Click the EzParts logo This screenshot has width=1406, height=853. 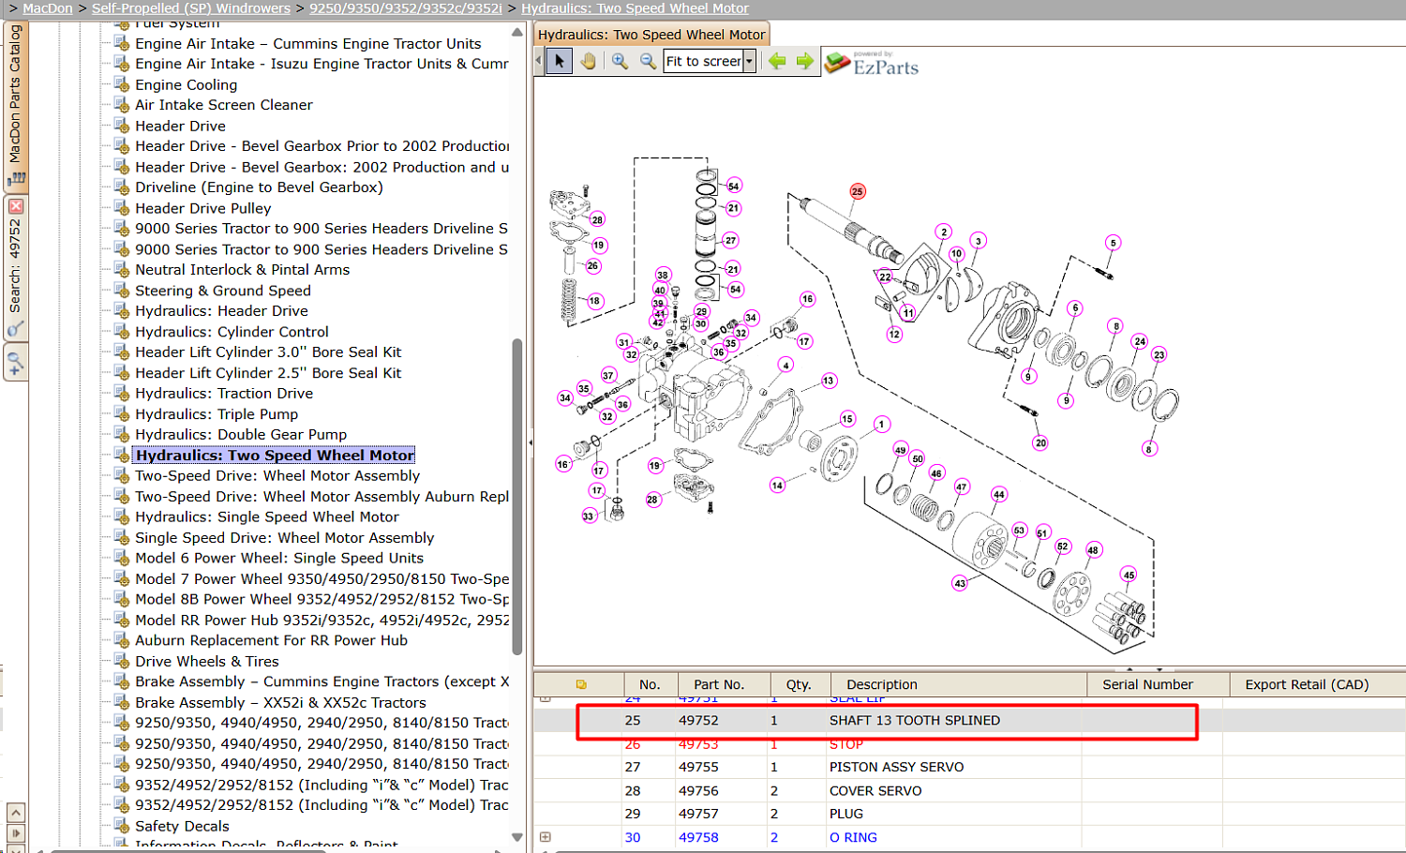point(873,63)
